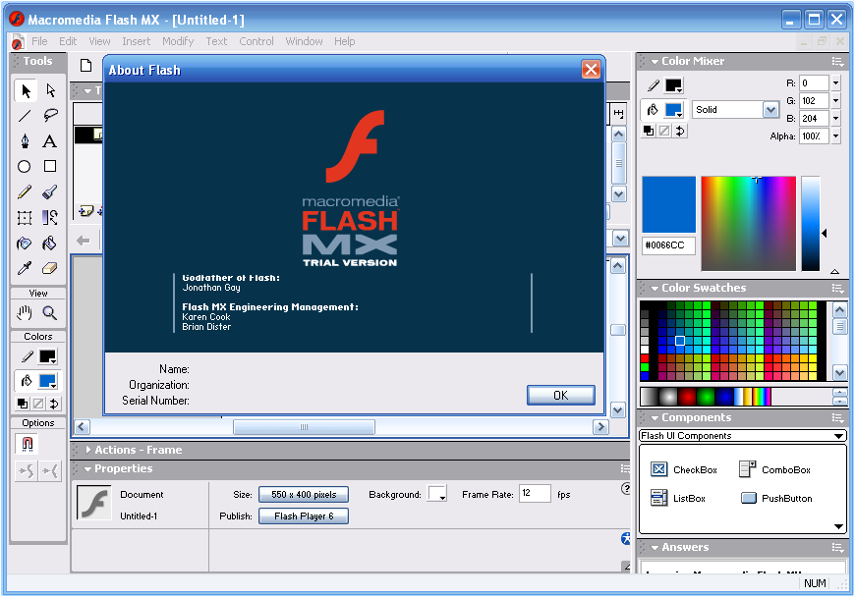Image resolution: width=855 pixels, height=597 pixels.
Task: Click OK in the About Flash dialog
Action: 561,395
